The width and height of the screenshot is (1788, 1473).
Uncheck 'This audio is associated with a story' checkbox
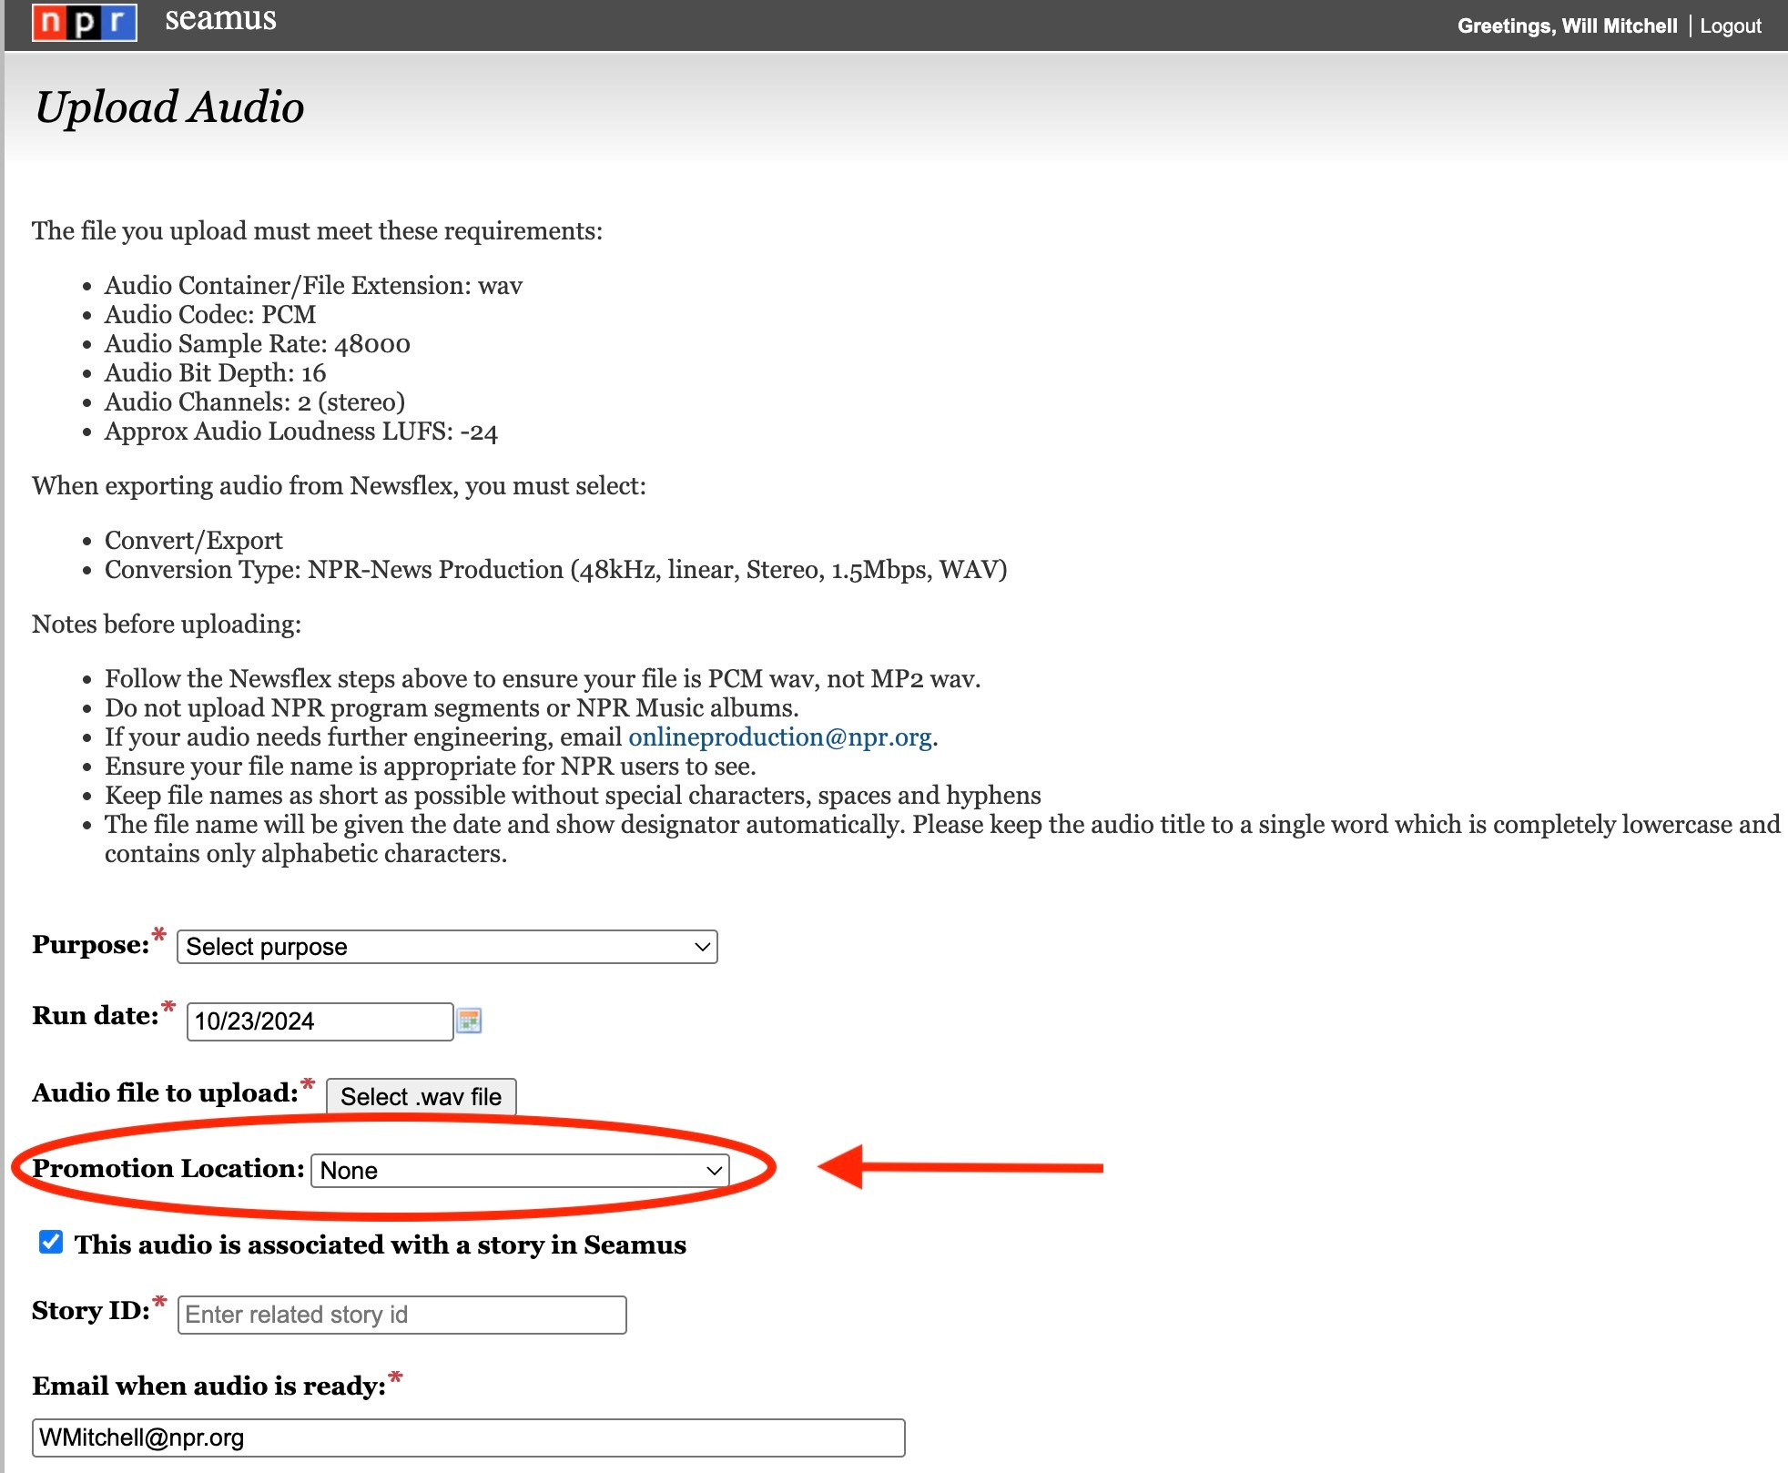tap(51, 1242)
